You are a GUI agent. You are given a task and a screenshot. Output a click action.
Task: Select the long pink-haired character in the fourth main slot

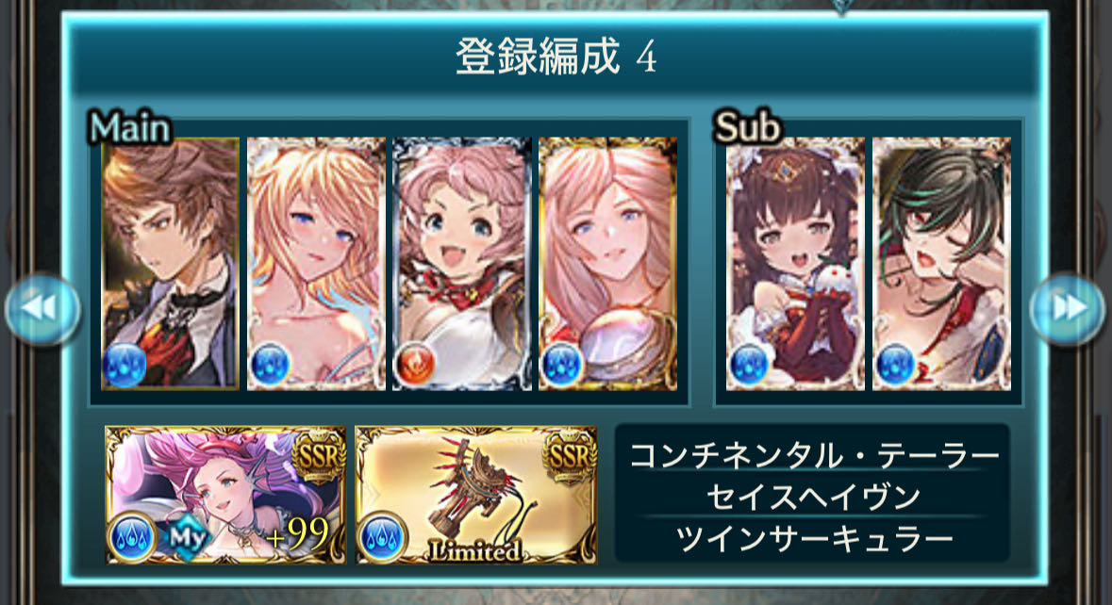coord(607,264)
